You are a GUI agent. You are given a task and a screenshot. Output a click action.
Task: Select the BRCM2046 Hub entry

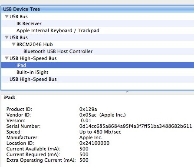98,44
